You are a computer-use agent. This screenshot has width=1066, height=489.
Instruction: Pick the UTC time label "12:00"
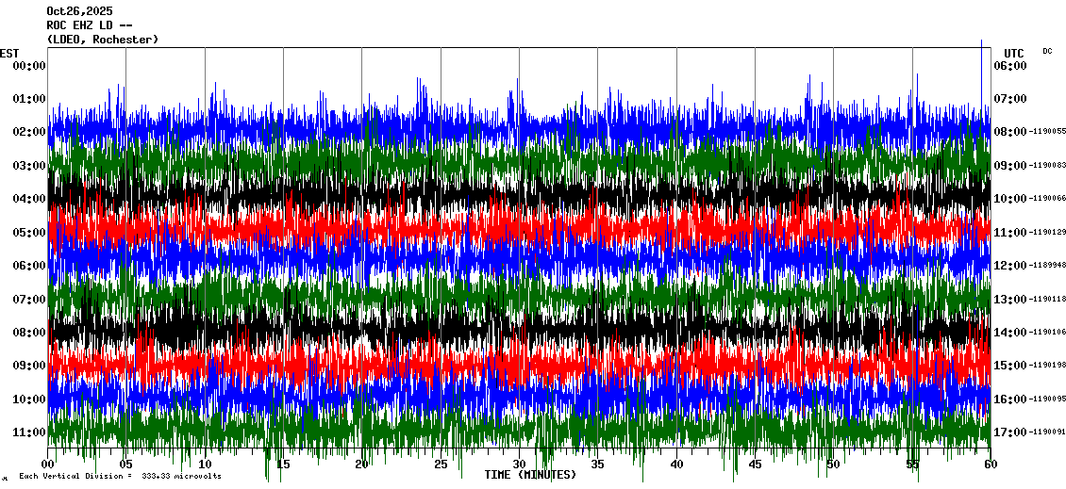click(x=1010, y=266)
